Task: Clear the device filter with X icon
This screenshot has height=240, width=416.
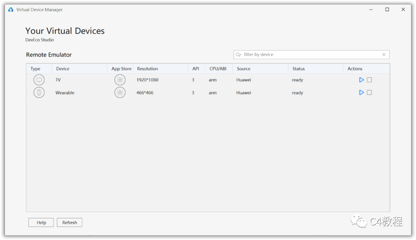Action: point(384,55)
